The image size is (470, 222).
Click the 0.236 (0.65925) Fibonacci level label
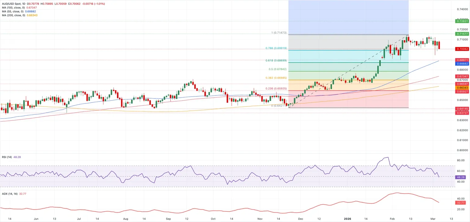(x=276, y=88)
